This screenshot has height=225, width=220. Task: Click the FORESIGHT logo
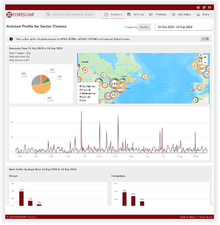[x=20, y=14]
